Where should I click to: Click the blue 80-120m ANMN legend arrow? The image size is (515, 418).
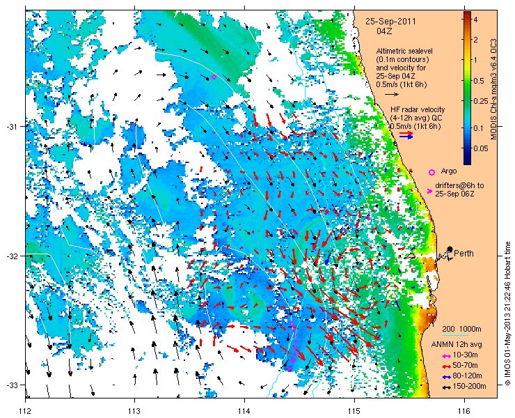[x=446, y=377]
